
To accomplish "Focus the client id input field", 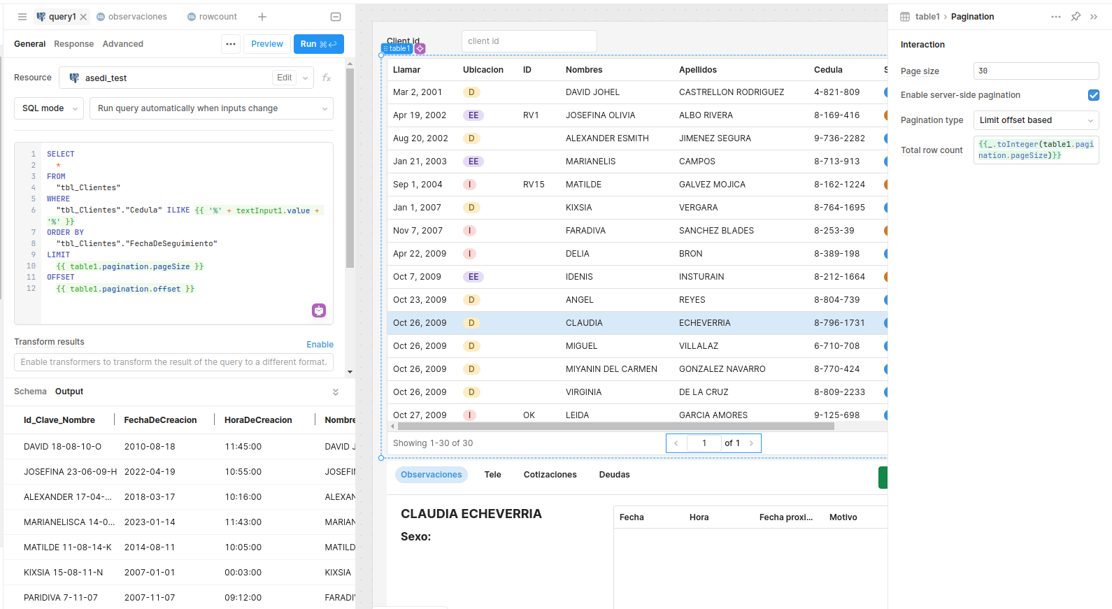I will [x=529, y=41].
